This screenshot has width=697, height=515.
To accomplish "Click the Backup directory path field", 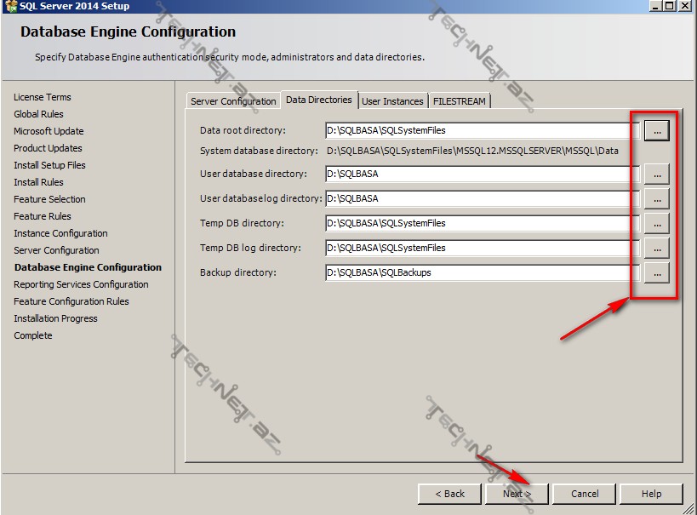I will (x=477, y=273).
